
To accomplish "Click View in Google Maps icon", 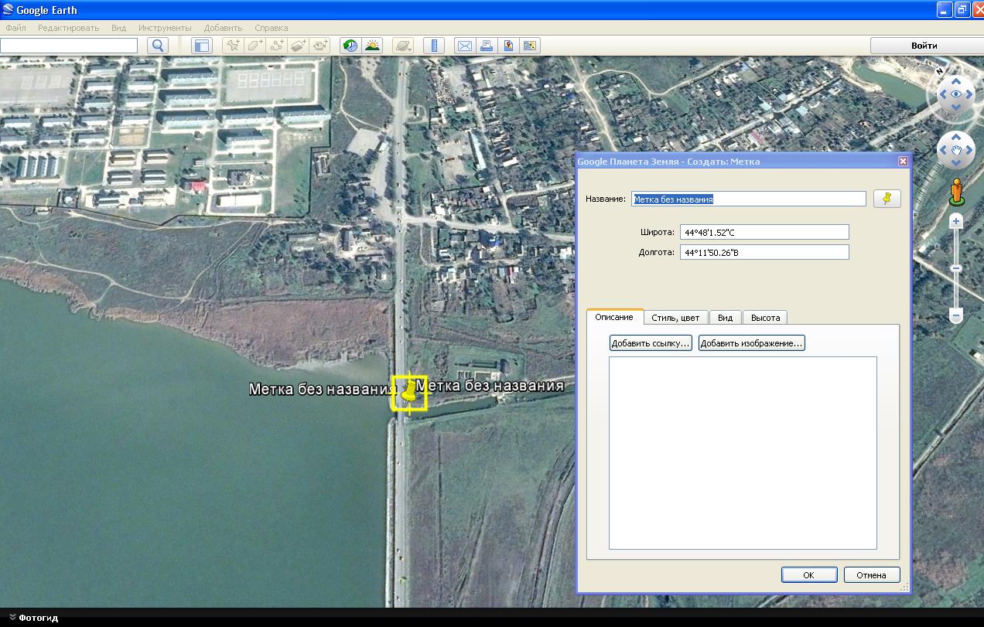I will click(508, 46).
